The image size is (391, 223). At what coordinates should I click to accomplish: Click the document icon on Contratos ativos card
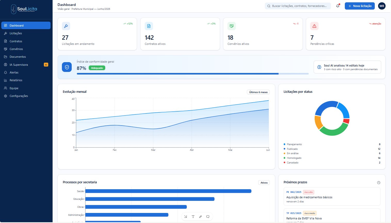point(149,26)
